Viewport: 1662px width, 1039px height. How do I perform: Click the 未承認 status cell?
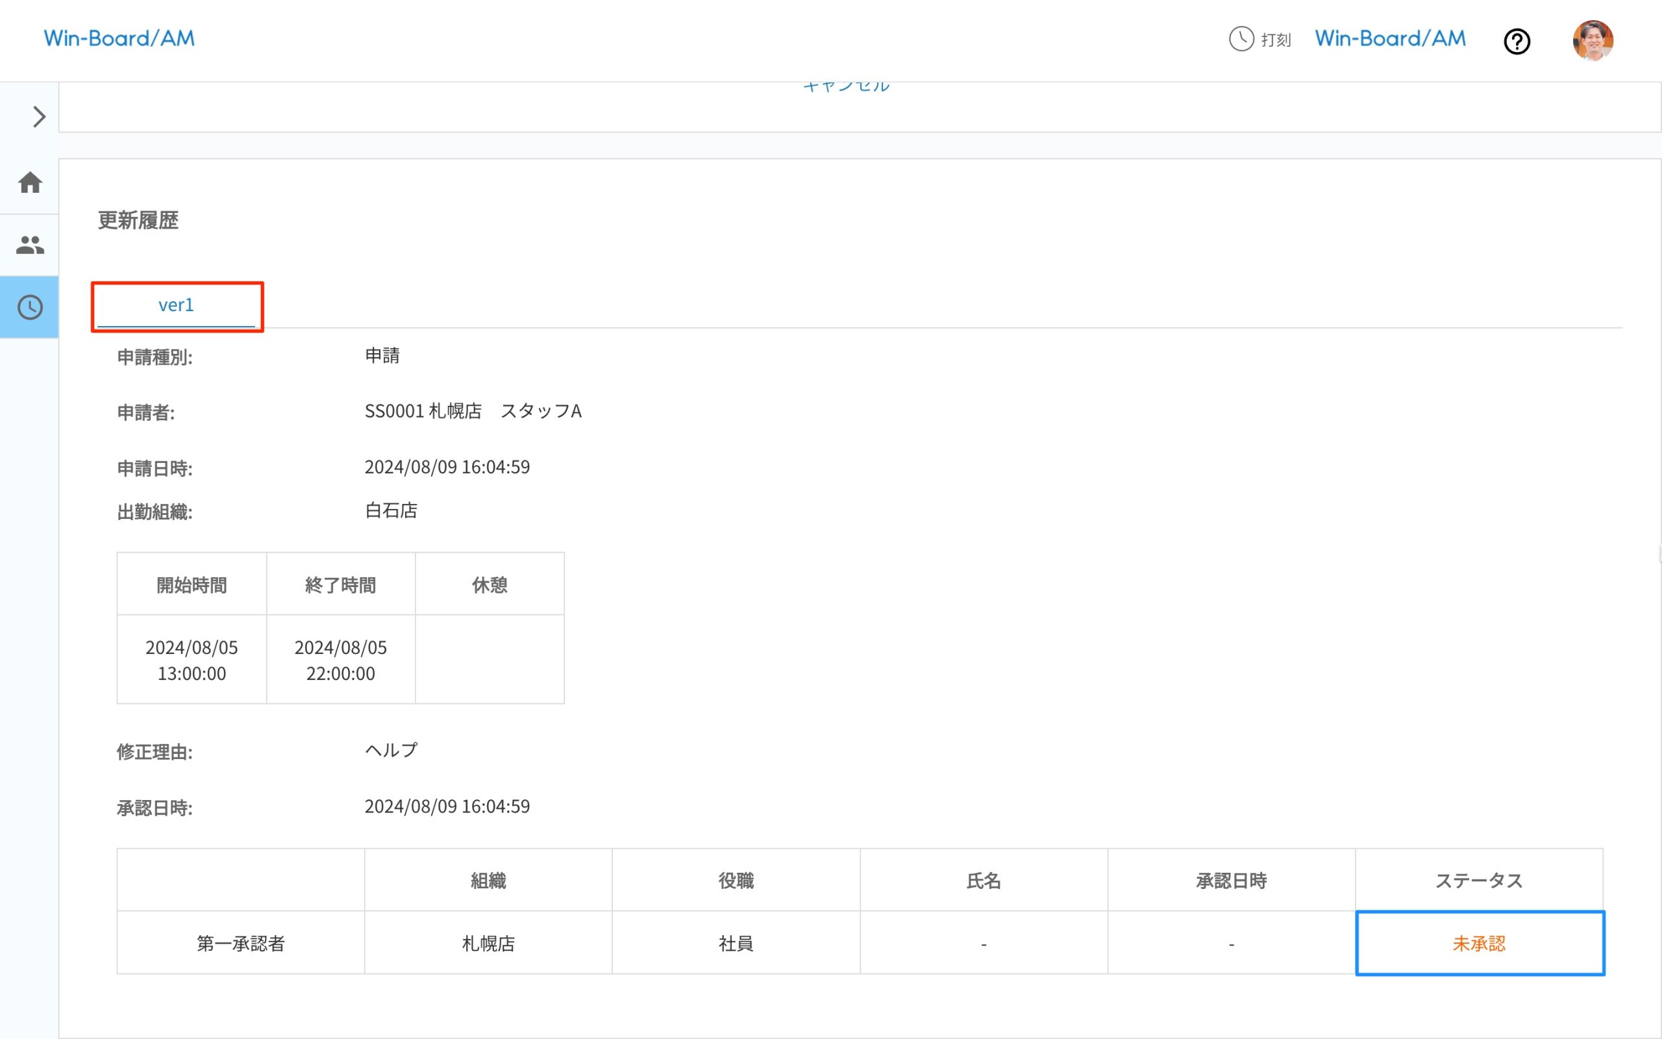[x=1480, y=943]
